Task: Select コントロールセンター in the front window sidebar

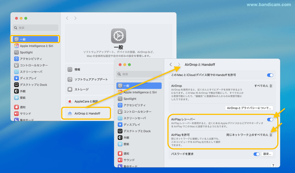Action: pos(137,112)
